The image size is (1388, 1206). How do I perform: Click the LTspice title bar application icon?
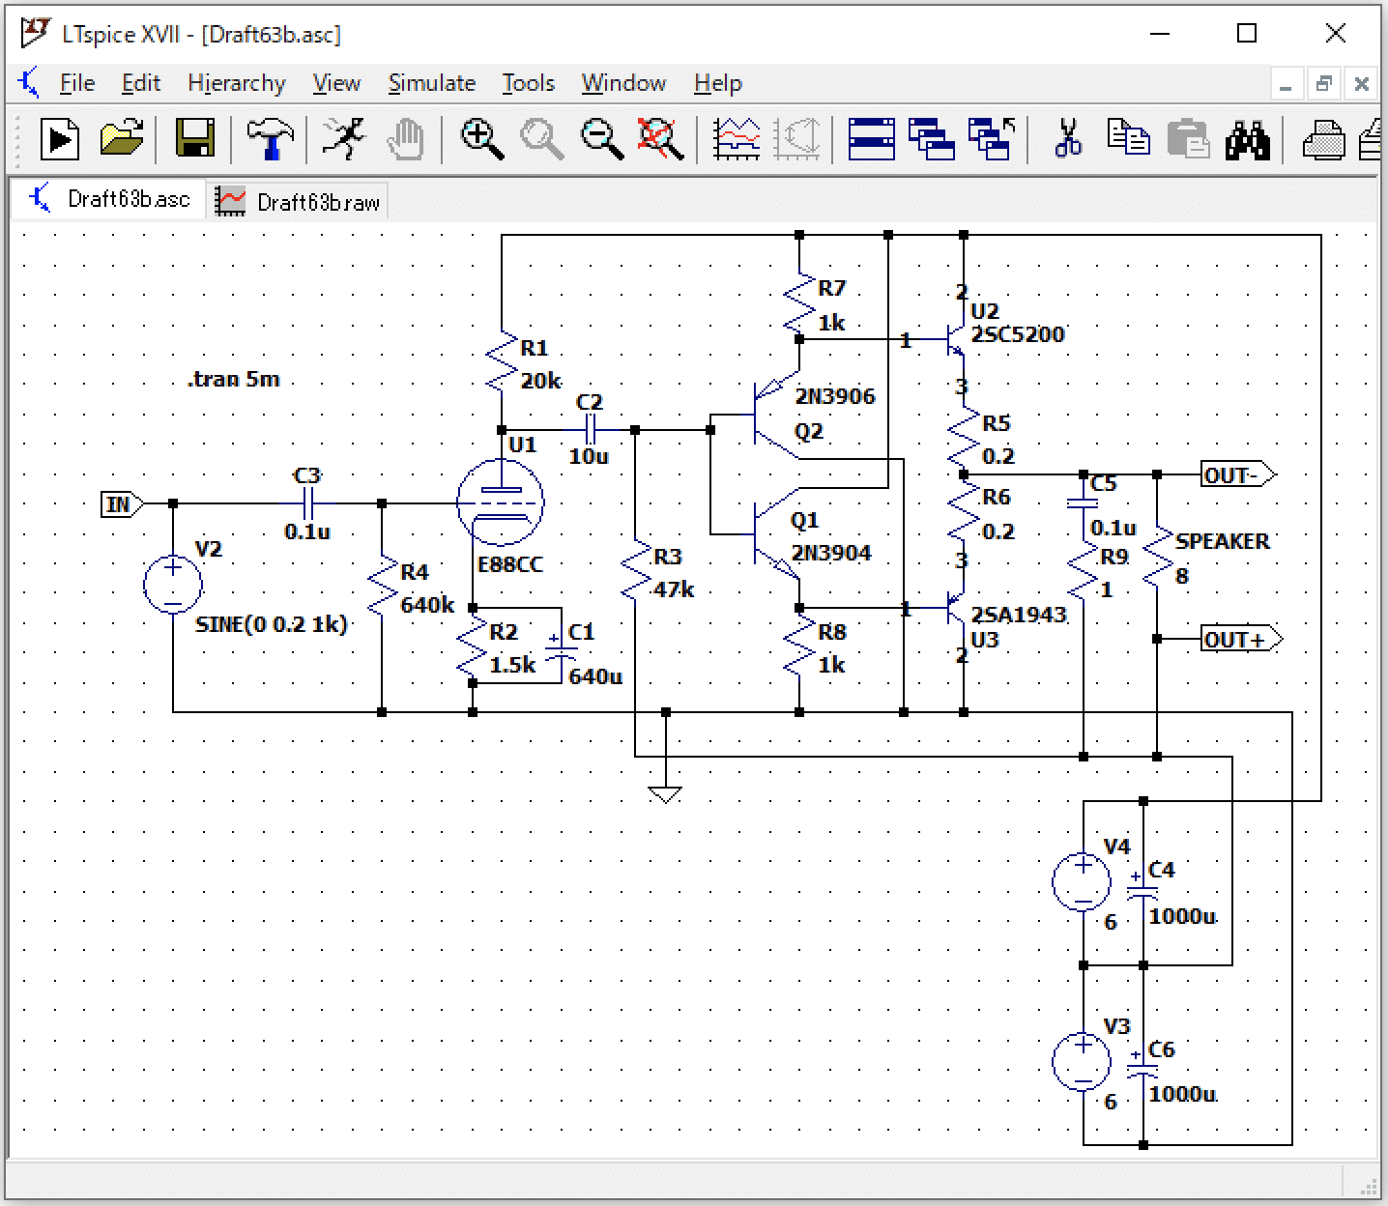[35, 33]
